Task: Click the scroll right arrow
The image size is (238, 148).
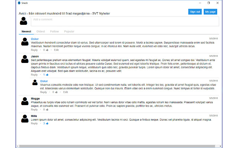Action: [x=220, y=146]
